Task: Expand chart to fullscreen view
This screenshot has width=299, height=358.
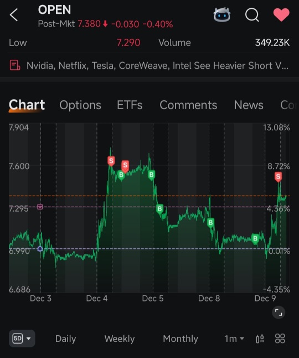Action: tap(279, 313)
